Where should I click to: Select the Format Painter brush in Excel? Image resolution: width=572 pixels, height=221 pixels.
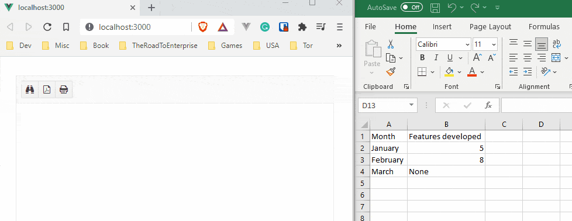coord(391,71)
